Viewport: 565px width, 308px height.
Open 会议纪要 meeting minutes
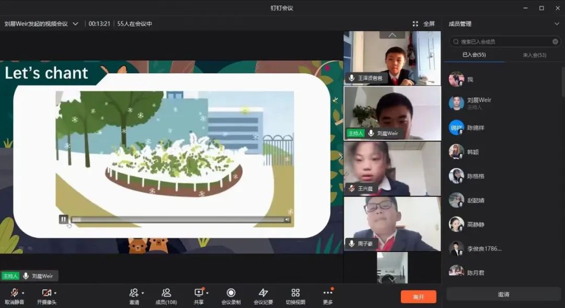tap(263, 293)
